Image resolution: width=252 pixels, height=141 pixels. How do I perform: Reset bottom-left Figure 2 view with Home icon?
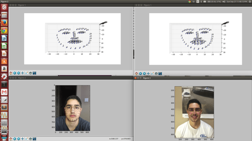point(11,139)
